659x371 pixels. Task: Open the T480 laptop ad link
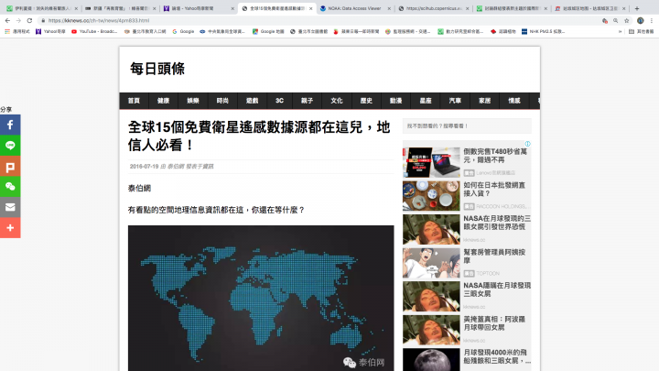coord(495,156)
